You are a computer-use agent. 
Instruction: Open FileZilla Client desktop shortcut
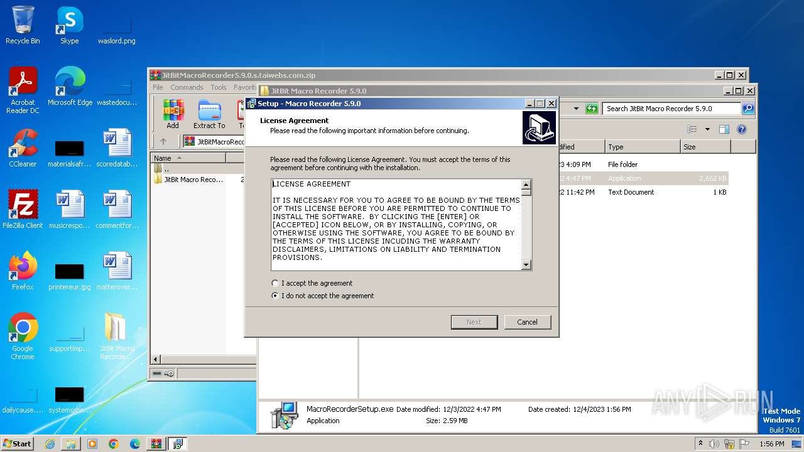[x=23, y=210]
